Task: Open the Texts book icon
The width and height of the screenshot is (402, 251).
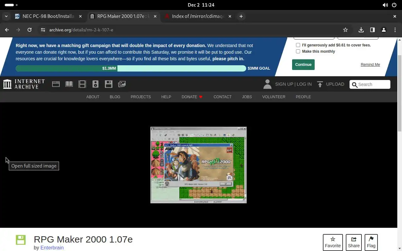Action: [x=69, y=84]
